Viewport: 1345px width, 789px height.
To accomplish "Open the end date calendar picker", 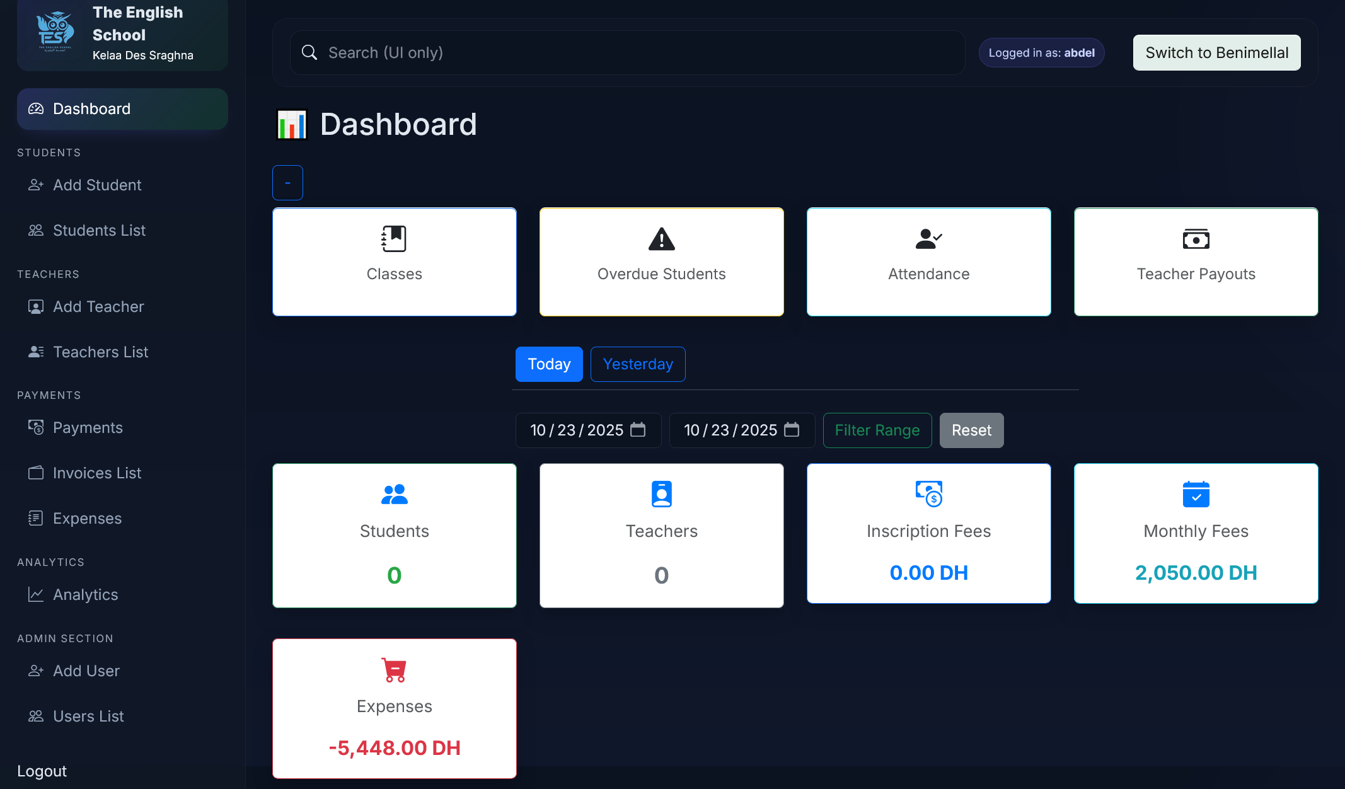I will coord(792,430).
